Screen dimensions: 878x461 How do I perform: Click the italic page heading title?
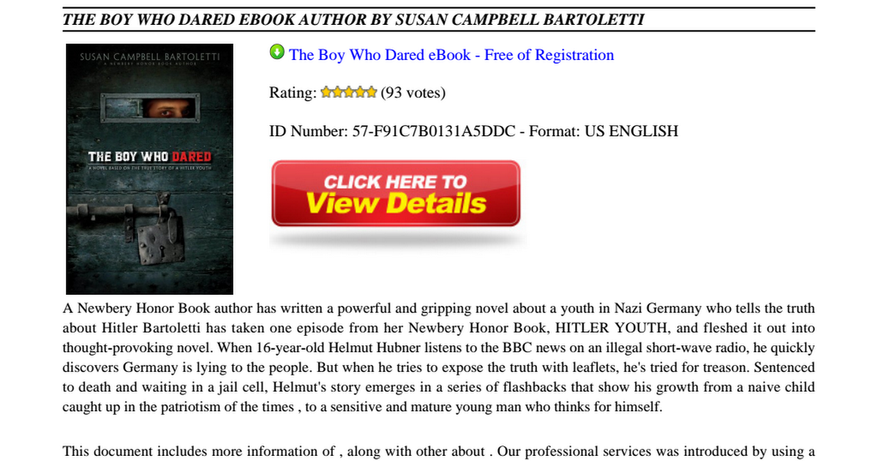[353, 20]
